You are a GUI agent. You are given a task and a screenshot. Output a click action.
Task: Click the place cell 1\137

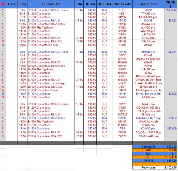point(122,10)
